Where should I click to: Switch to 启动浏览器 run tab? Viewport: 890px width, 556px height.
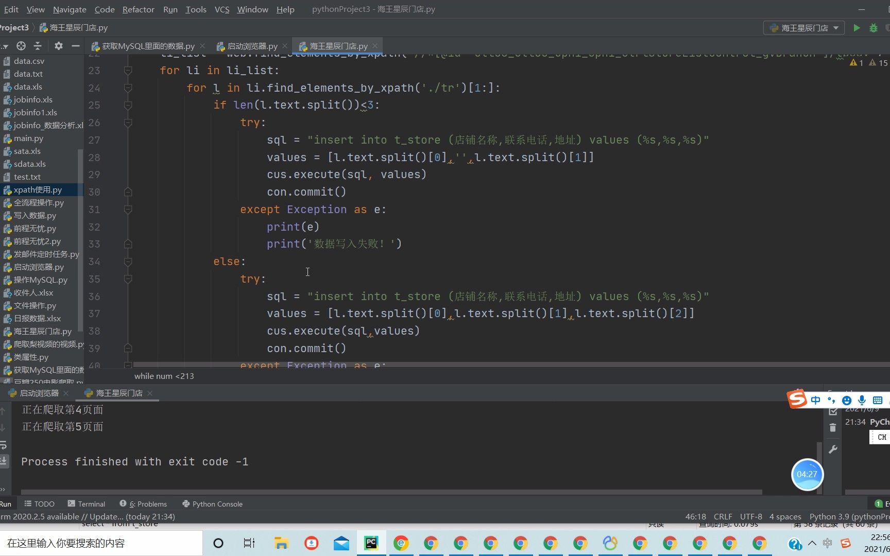(x=39, y=393)
